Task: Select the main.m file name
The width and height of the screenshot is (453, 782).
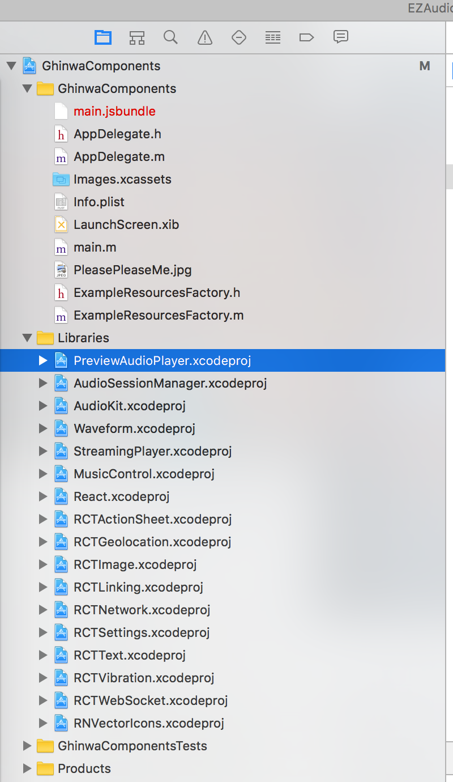Action: tap(95, 247)
